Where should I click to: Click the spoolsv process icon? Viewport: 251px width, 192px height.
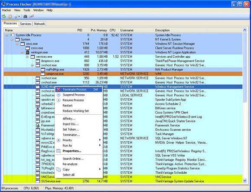38,99
